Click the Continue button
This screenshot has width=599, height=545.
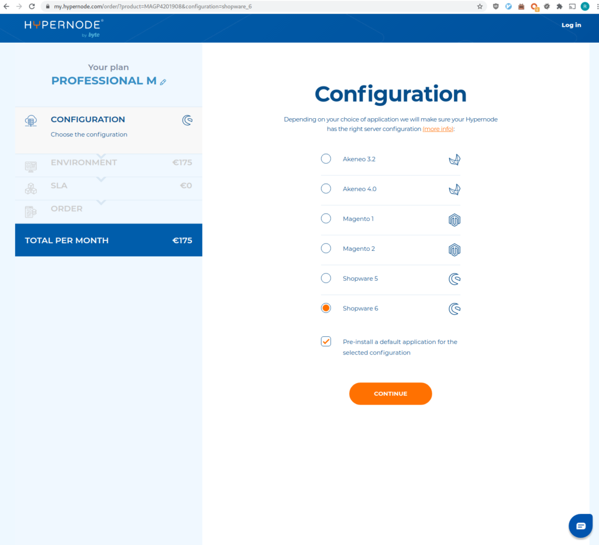click(390, 394)
